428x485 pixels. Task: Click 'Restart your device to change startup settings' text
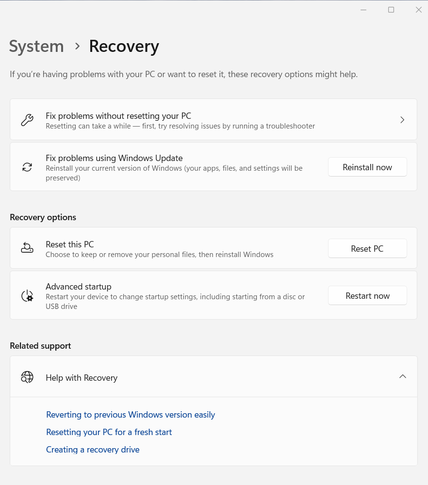(x=175, y=302)
